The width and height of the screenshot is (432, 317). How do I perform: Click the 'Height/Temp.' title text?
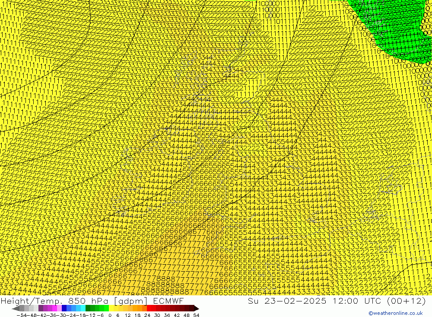point(31,301)
